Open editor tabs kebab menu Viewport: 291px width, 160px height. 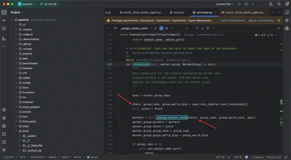point(279,13)
